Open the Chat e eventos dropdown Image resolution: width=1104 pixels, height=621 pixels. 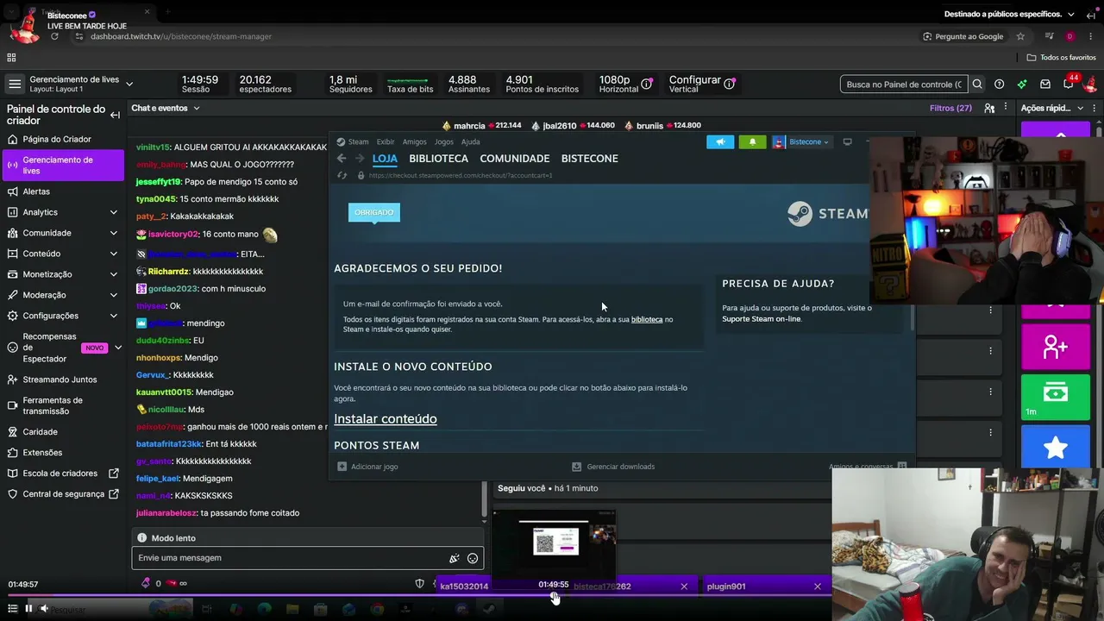(x=166, y=108)
